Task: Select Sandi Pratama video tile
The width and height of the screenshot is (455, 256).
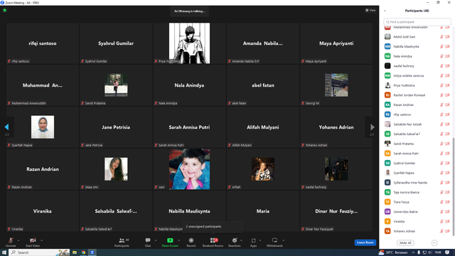Action: tap(116, 85)
